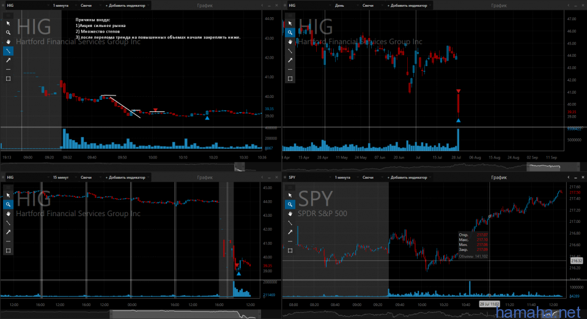Click 'Добавить индикатор' in HIG daily chart
Screen dimensions: 587x319
408,6
